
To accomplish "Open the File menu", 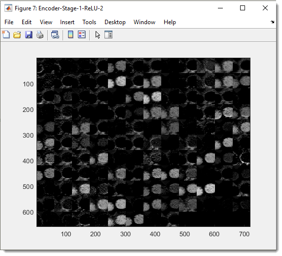I will pyautogui.click(x=9, y=22).
